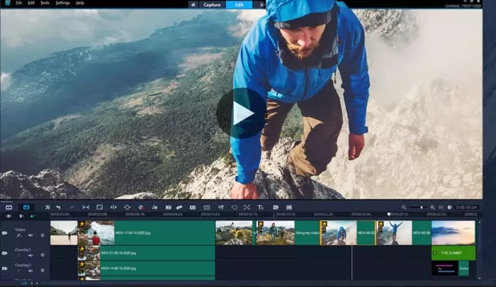
Task: Open the motion tracking icon
Action: (x=169, y=207)
